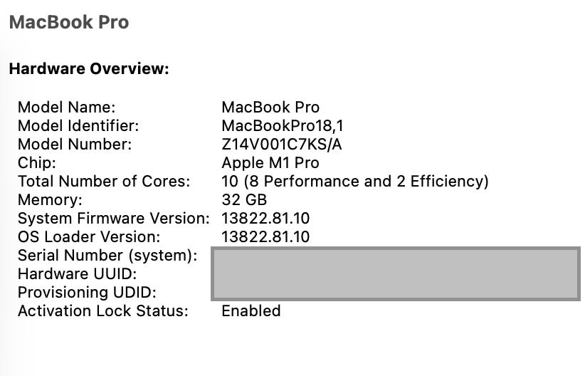Viewport: 585px width, 376px height.
Task: Click the OS Loader Version label
Action: (x=89, y=237)
